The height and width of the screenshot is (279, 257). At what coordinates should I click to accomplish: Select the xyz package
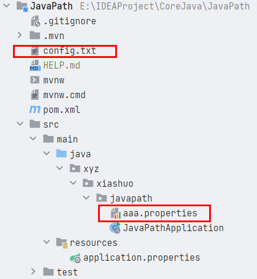point(91,169)
